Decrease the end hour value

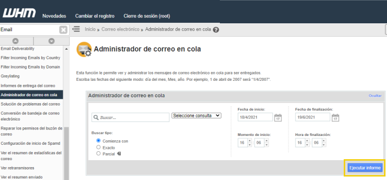(x=307, y=145)
